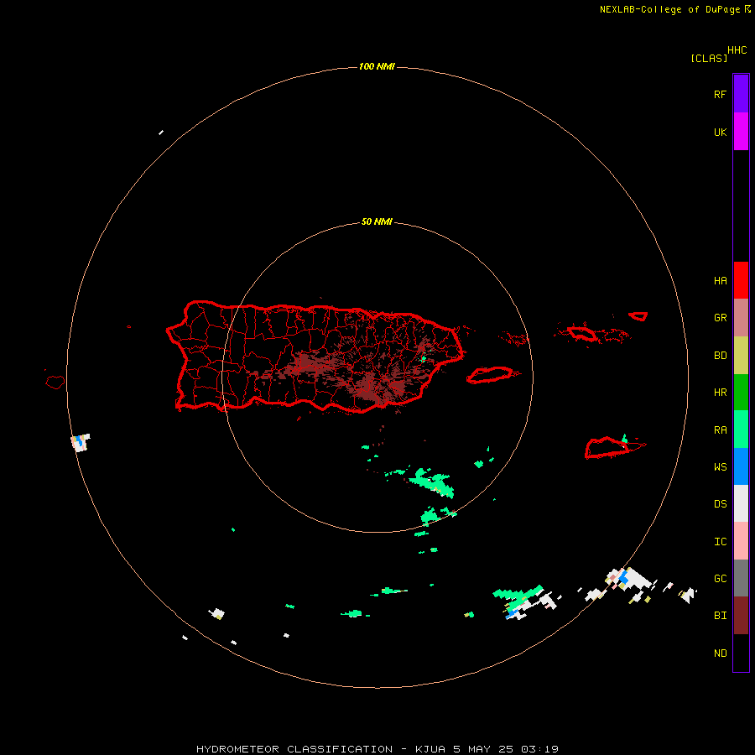Click the WS blue legend swatch
Viewport: 755px width, 755px height.
(x=741, y=466)
